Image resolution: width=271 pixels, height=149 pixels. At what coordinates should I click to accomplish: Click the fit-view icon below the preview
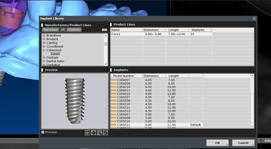pyautogui.click(x=87, y=133)
